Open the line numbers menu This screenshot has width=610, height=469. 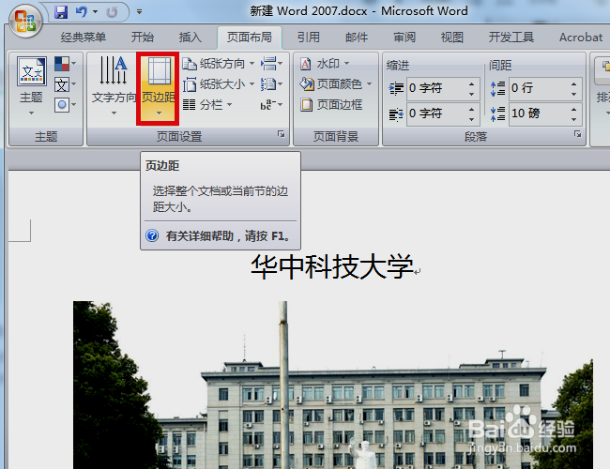click(271, 84)
